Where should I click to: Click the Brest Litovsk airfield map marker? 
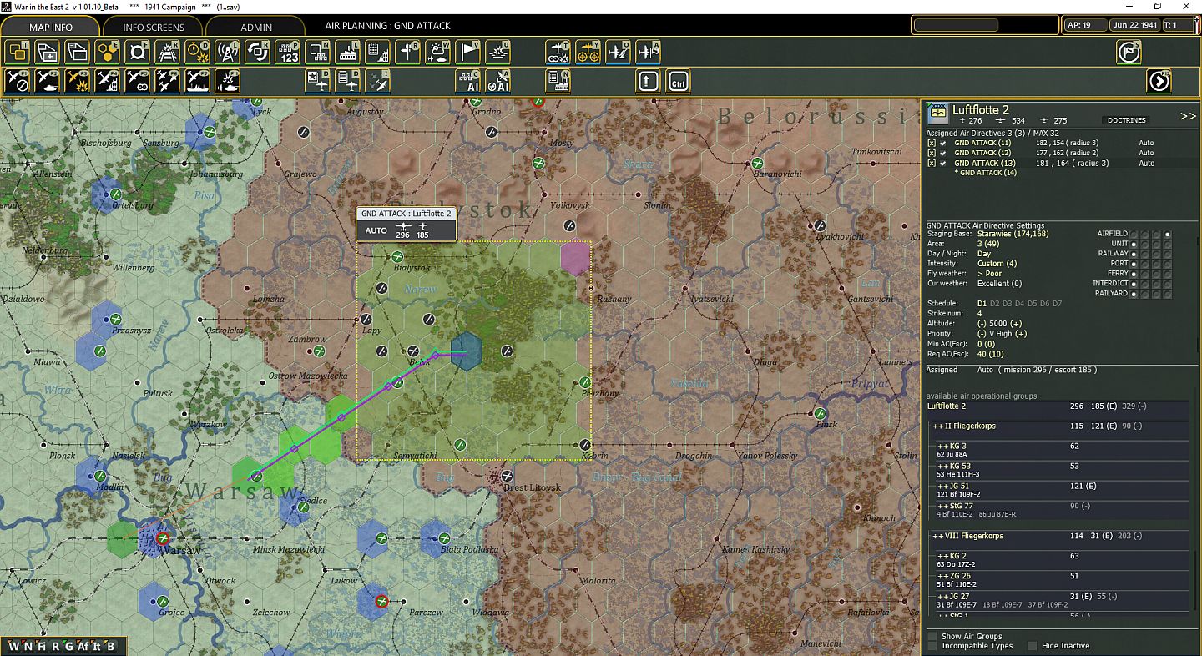pos(508,476)
